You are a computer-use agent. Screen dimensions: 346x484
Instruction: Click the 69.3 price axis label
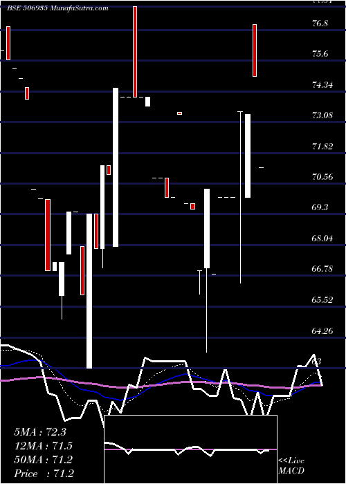coord(320,207)
